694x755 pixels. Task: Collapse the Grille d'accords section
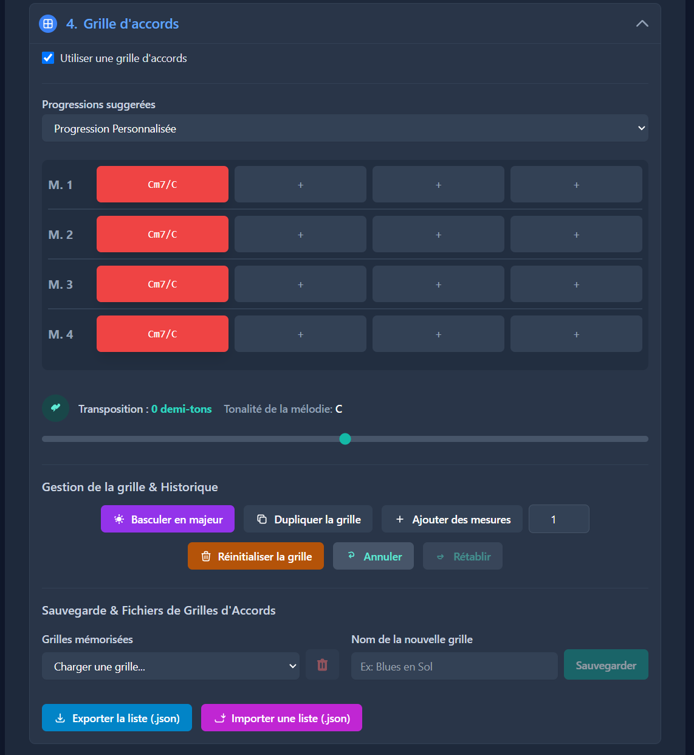[x=642, y=24]
